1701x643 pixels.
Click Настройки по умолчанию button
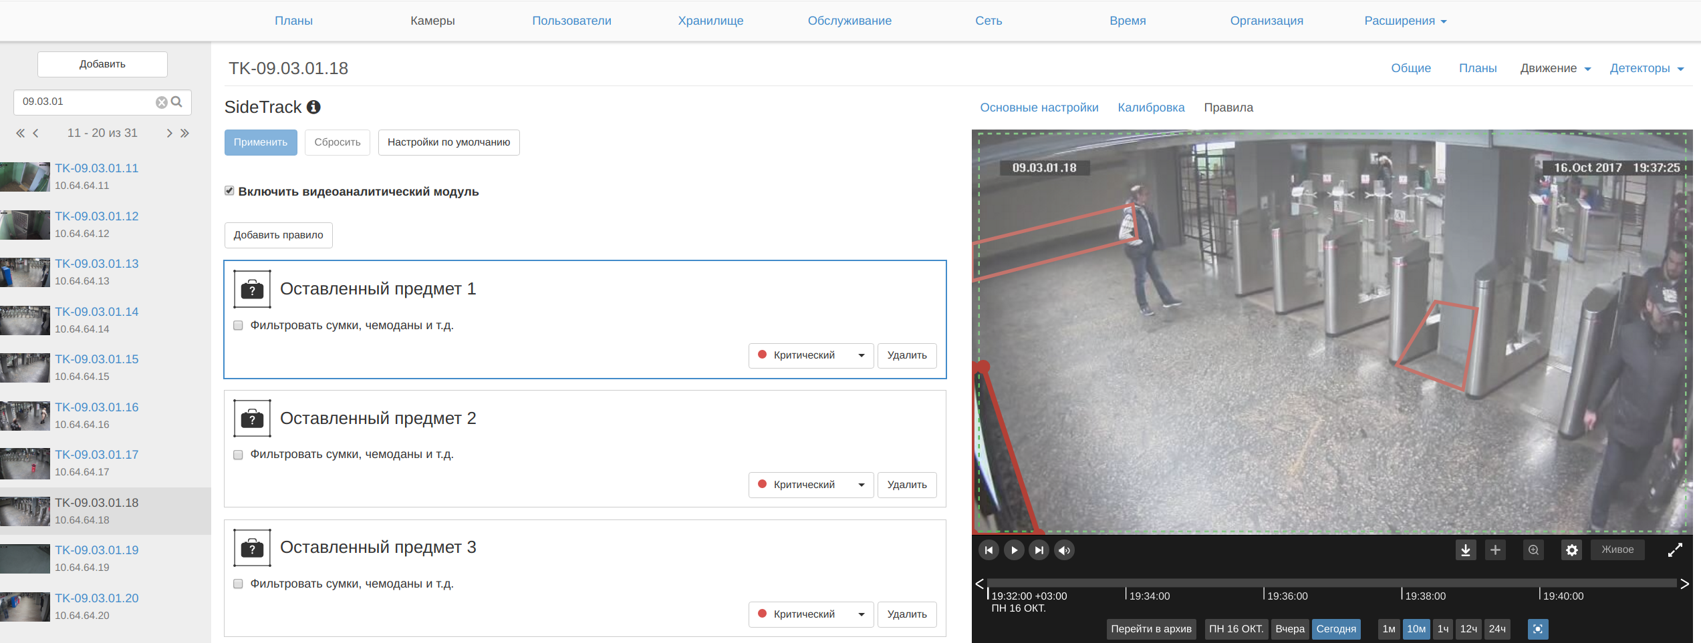click(448, 142)
